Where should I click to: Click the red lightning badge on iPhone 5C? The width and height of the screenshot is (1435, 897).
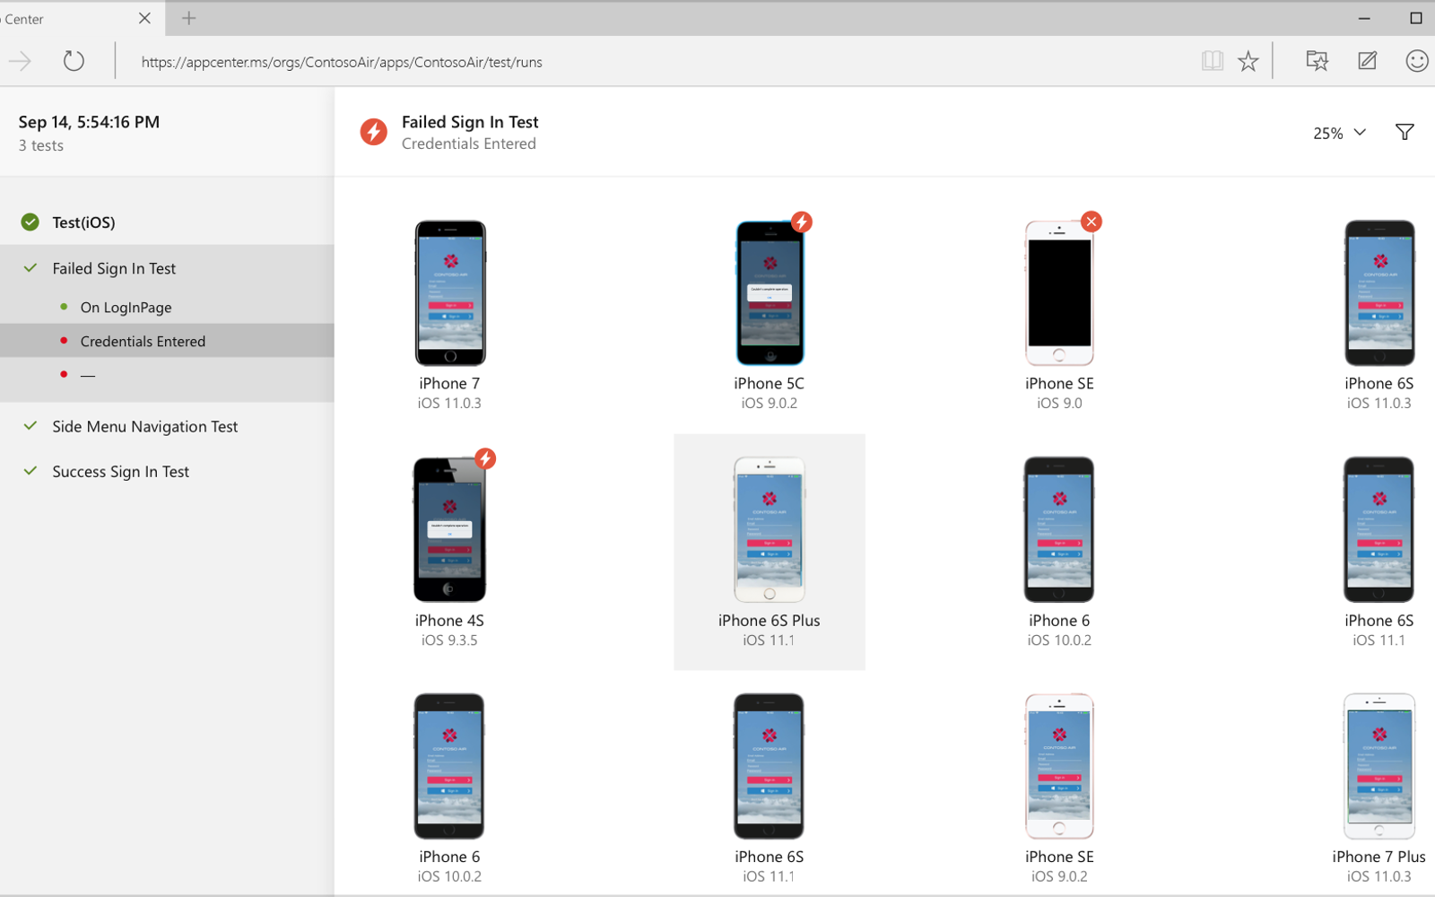(x=801, y=222)
